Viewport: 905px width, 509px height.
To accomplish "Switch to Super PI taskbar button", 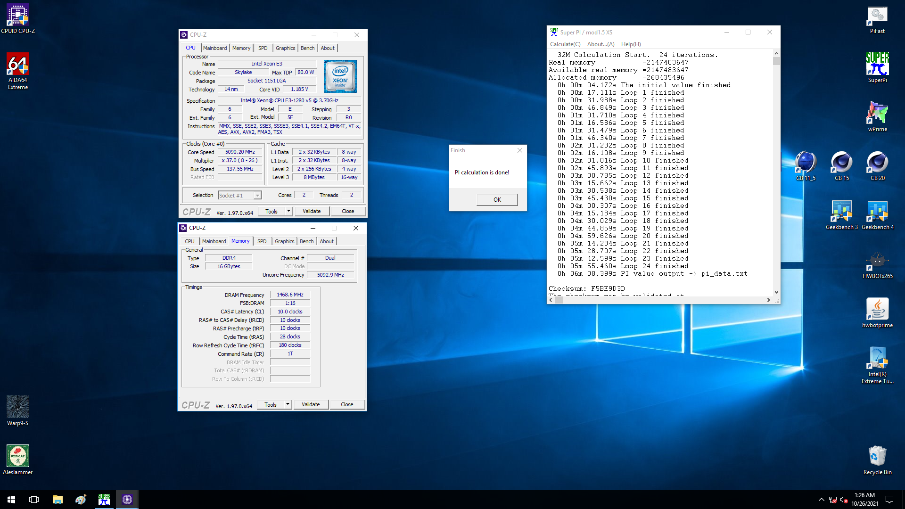I will pos(104,500).
